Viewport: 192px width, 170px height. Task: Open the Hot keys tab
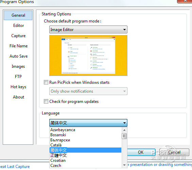18,87
